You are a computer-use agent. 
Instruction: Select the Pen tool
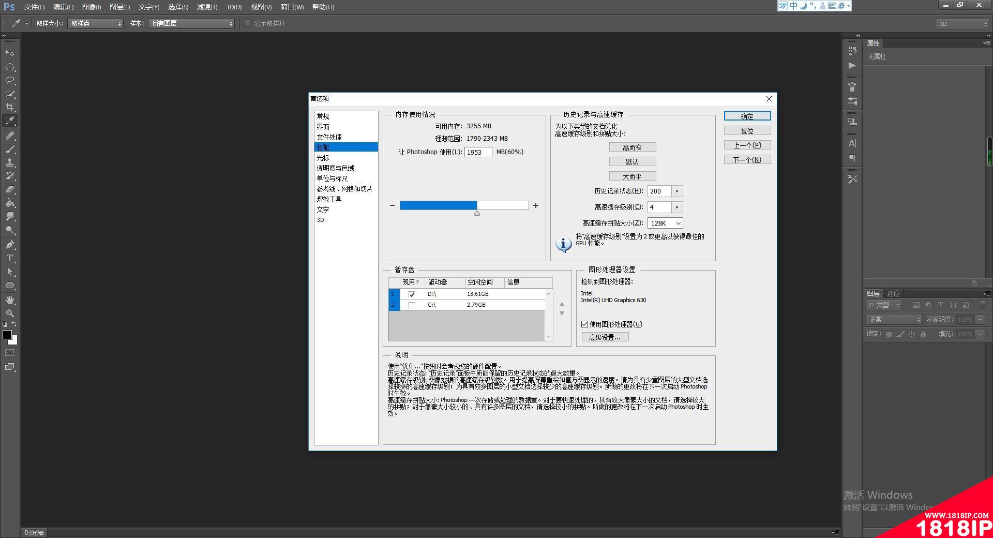point(10,245)
